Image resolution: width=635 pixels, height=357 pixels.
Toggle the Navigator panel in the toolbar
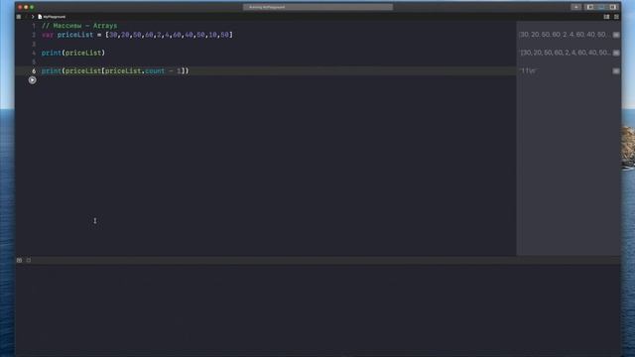590,7
